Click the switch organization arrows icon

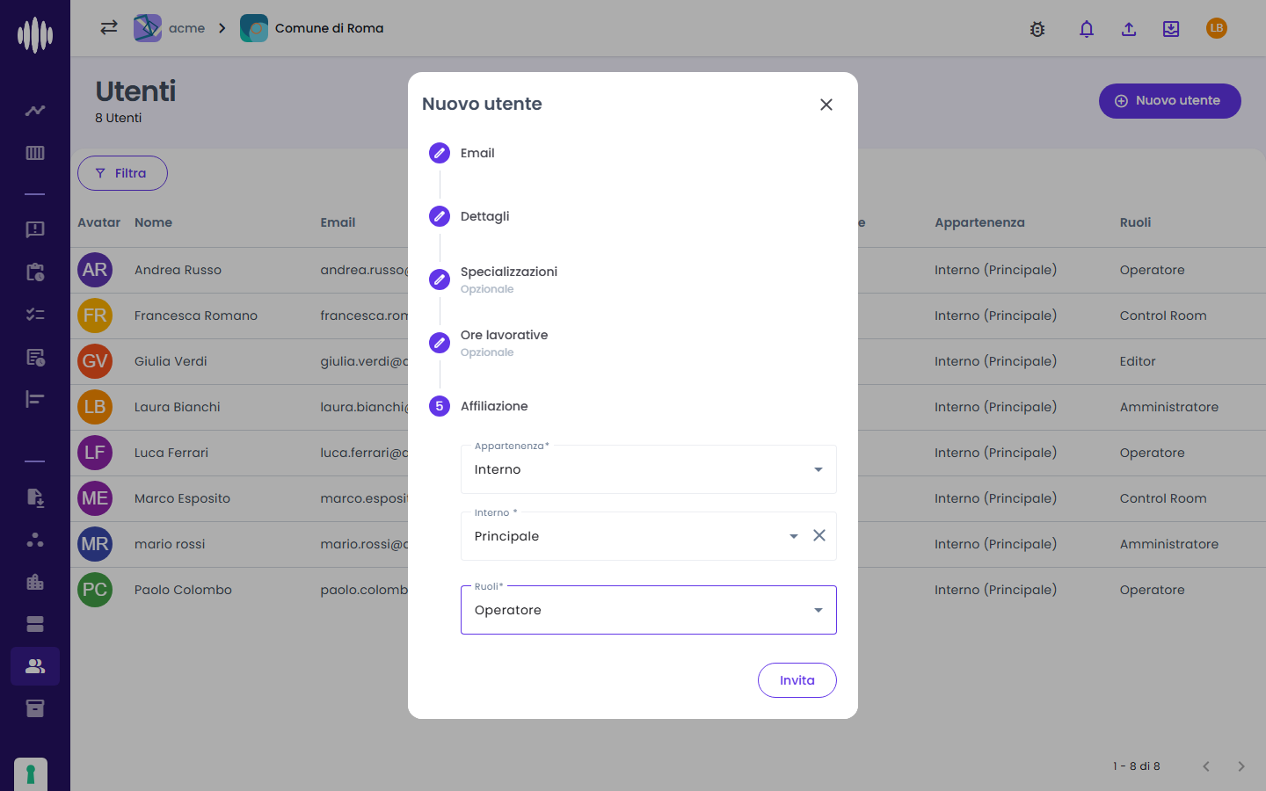[x=109, y=27]
